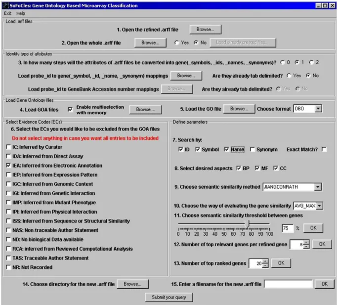Increase number of top ranked genes

coord(265,261)
